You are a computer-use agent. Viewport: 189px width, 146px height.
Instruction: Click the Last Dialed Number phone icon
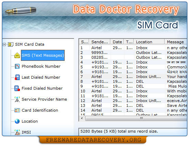tap(17, 77)
